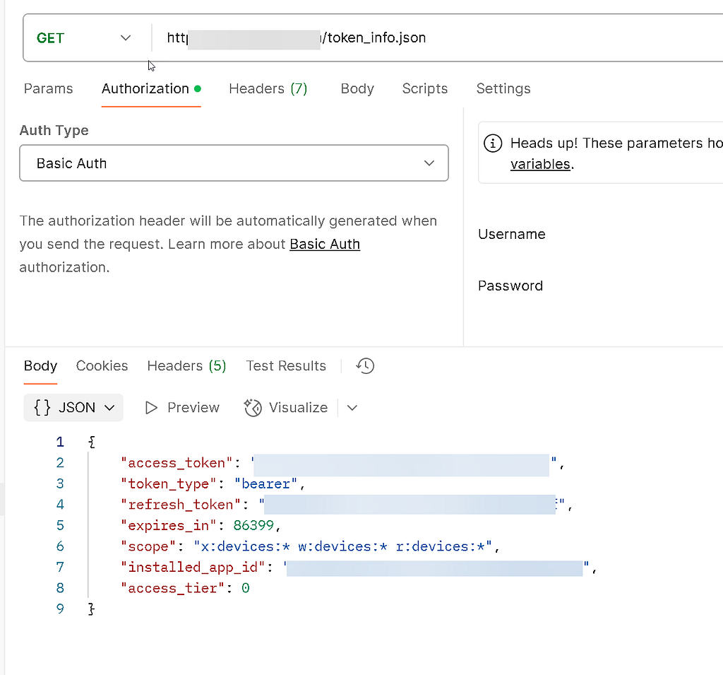
Task: Click the "token_type" key on line 3
Action: (x=168, y=483)
